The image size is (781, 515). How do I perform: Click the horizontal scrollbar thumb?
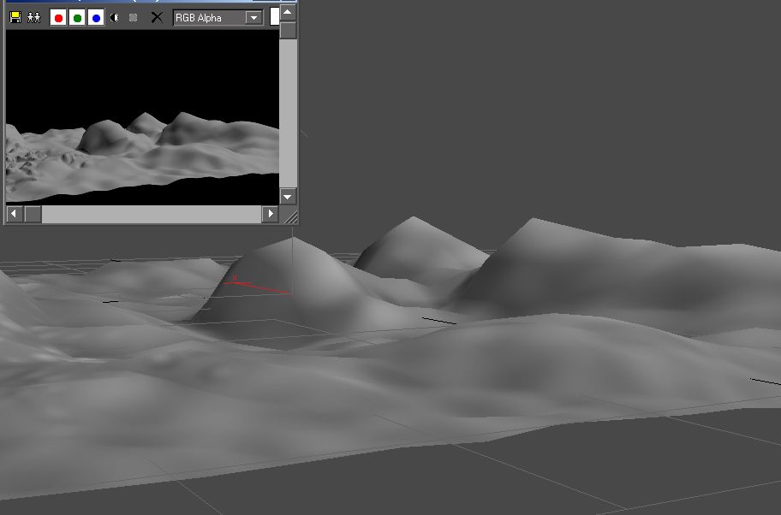(x=33, y=214)
